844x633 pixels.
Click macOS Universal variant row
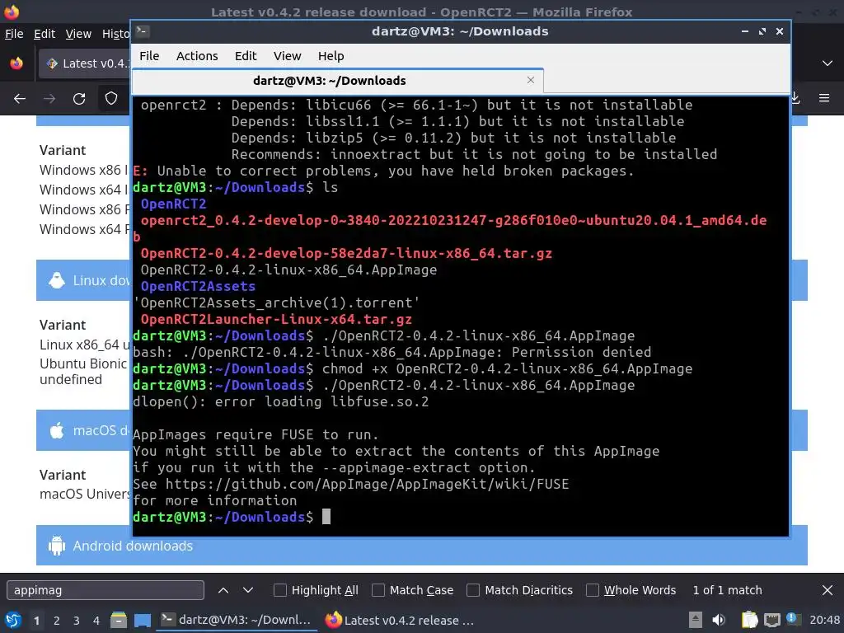85,495
